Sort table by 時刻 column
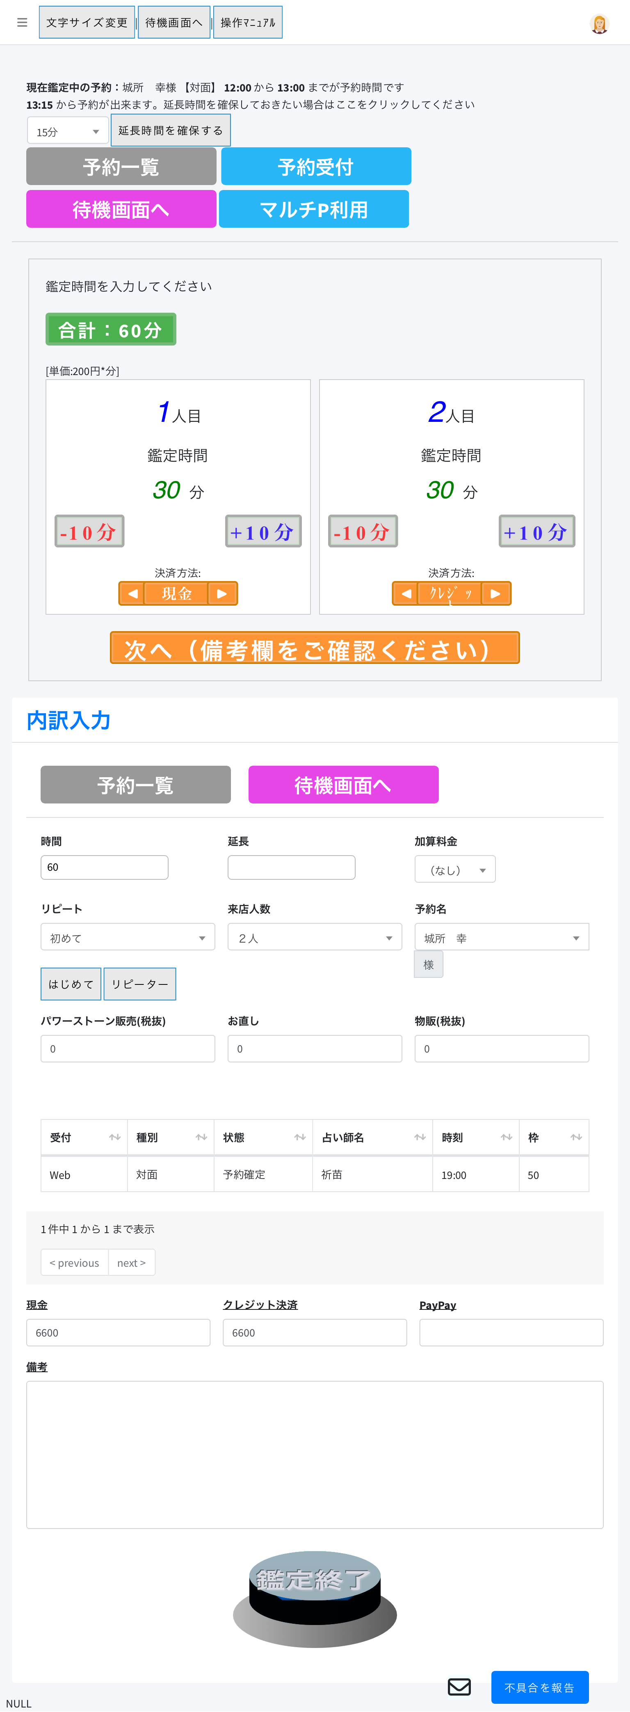Image resolution: width=630 pixels, height=1712 pixels. [475, 1137]
